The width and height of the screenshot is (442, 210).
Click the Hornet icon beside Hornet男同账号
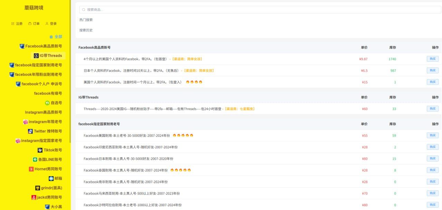click(31, 169)
